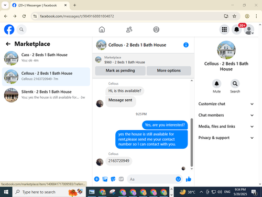Open the Windows notification center icon
The width and height of the screenshot is (262, 197).
pyautogui.click(x=254, y=192)
